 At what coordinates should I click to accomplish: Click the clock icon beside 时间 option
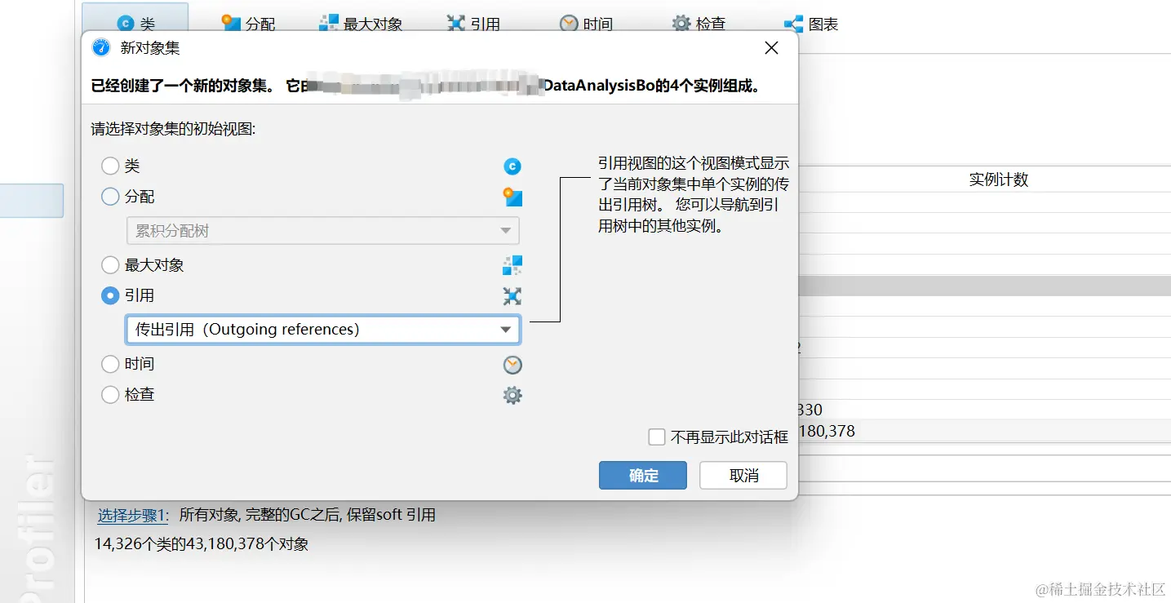(x=512, y=365)
